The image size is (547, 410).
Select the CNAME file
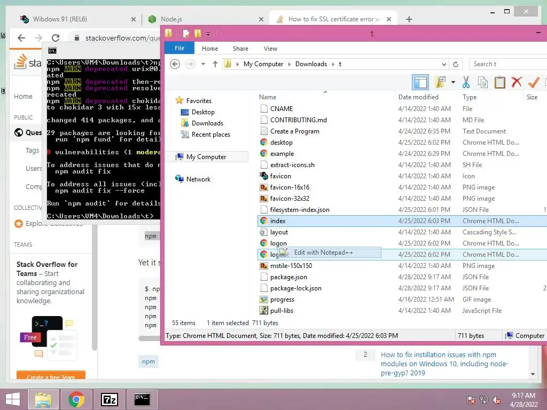281,109
